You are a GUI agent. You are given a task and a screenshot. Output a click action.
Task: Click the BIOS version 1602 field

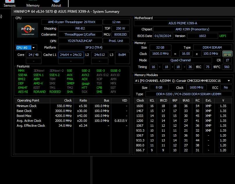click(202, 36)
